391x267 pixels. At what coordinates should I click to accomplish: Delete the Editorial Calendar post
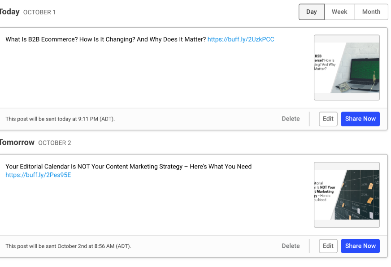[291, 246]
